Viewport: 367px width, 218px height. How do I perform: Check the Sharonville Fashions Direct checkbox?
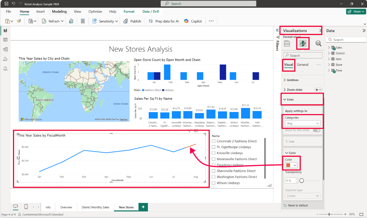214,171
